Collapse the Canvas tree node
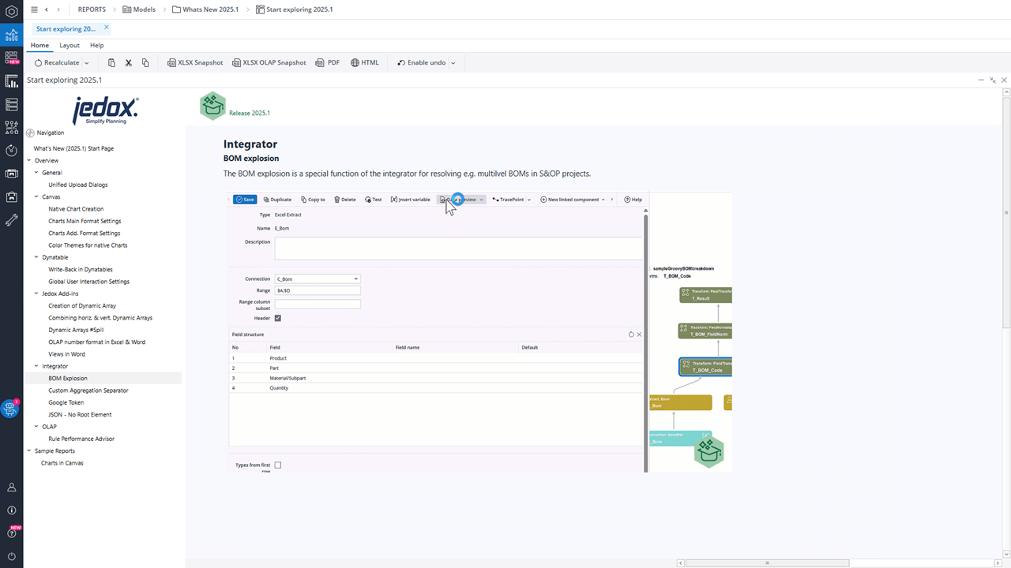 tap(36, 197)
